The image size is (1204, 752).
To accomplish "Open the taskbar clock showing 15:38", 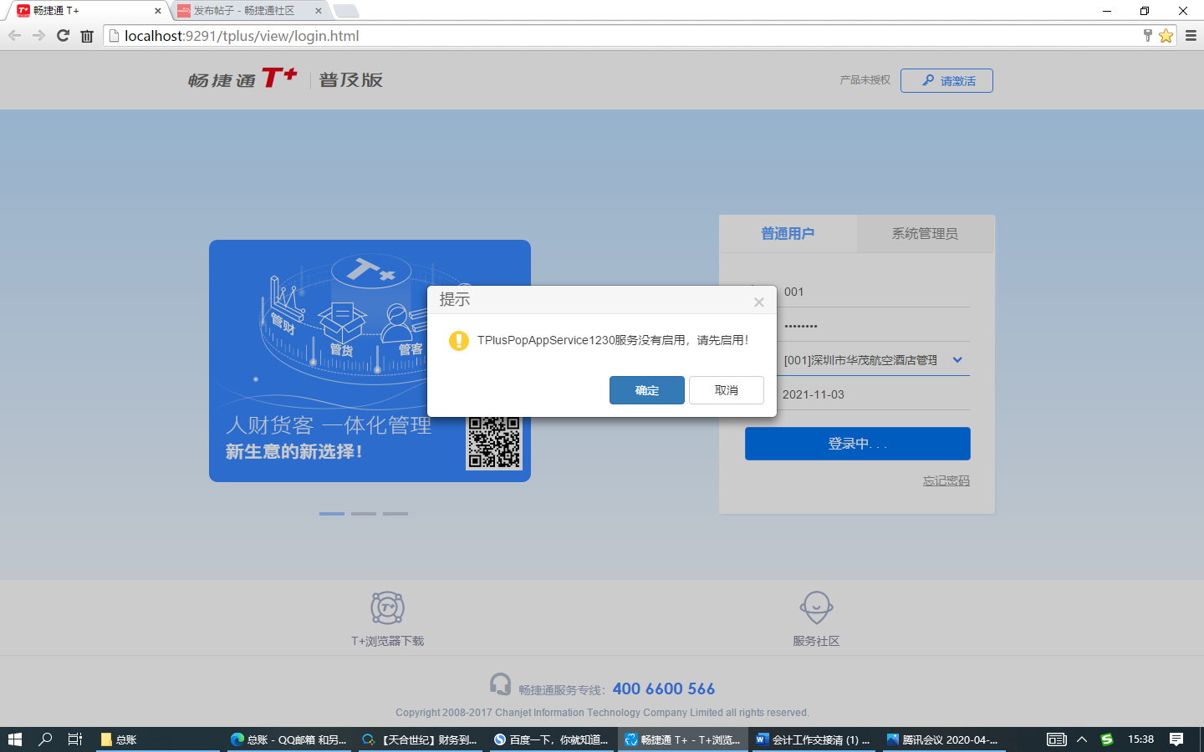I will click(1140, 739).
